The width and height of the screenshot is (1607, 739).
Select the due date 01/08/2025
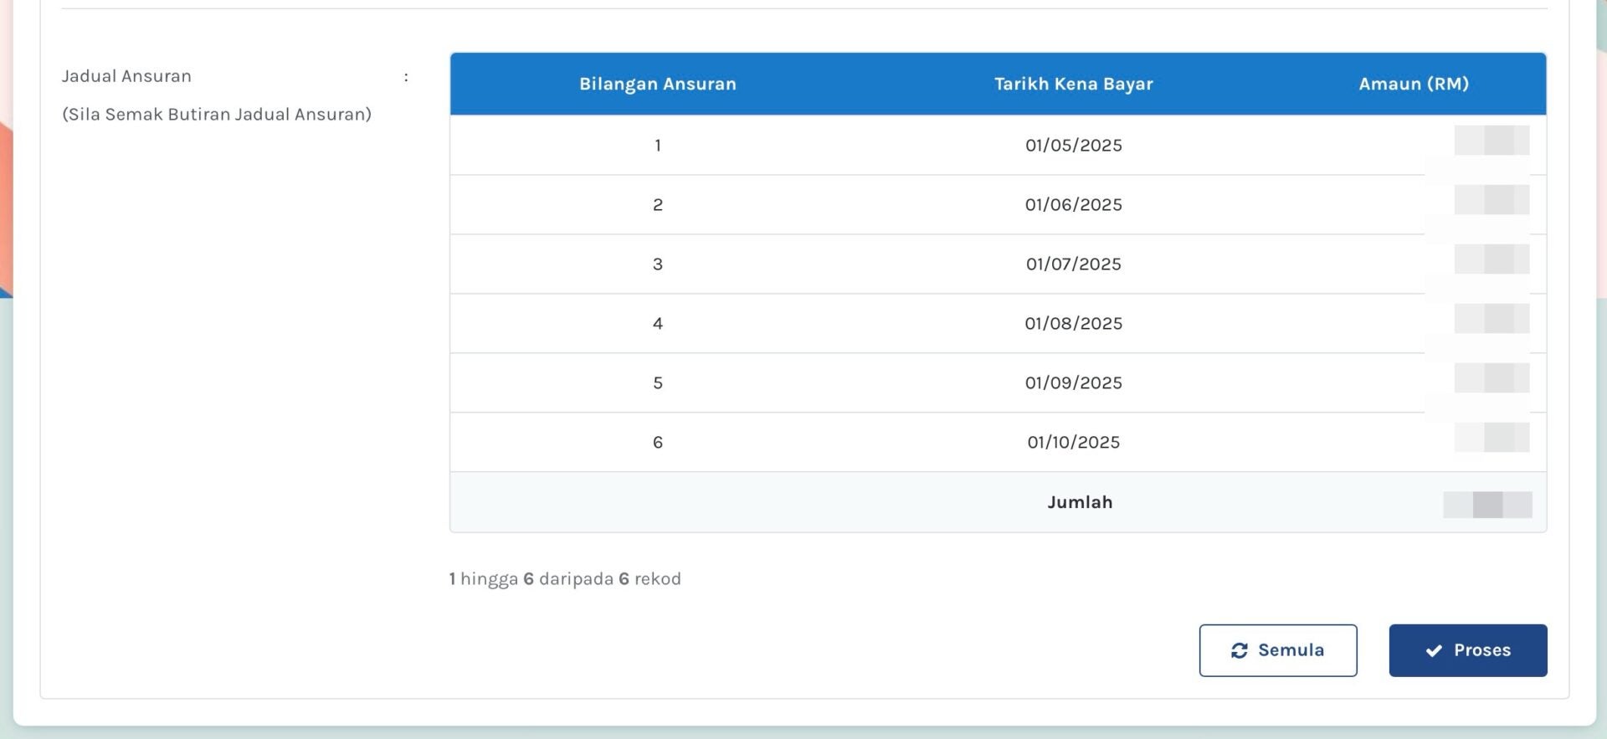pyautogui.click(x=1073, y=323)
